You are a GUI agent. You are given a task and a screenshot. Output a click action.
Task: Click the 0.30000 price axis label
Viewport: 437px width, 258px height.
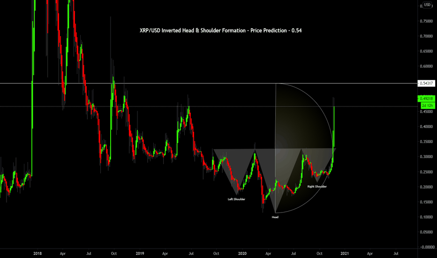click(x=426, y=157)
